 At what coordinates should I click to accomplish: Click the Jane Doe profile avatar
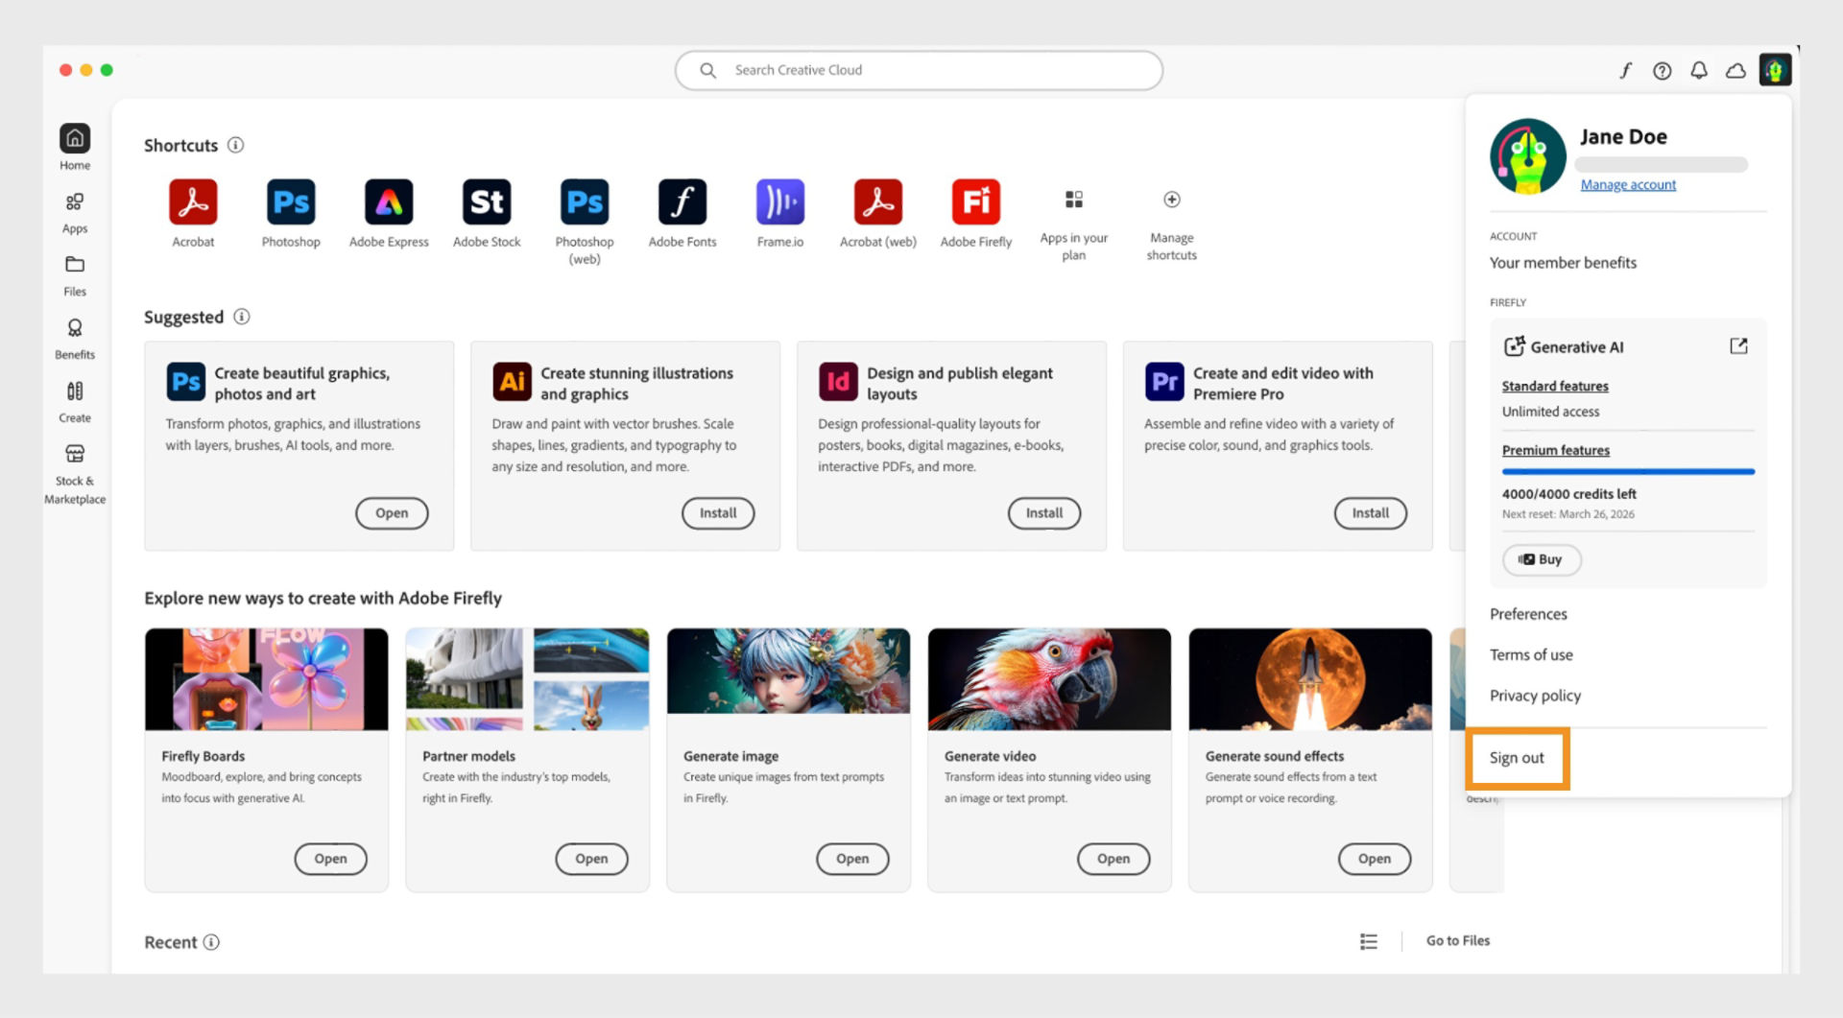tap(1526, 156)
